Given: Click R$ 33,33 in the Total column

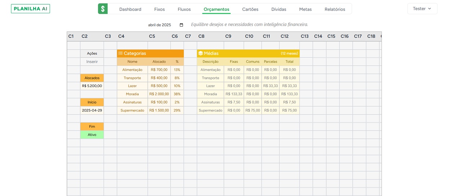Looking at the screenshot, I should (x=289, y=86).
